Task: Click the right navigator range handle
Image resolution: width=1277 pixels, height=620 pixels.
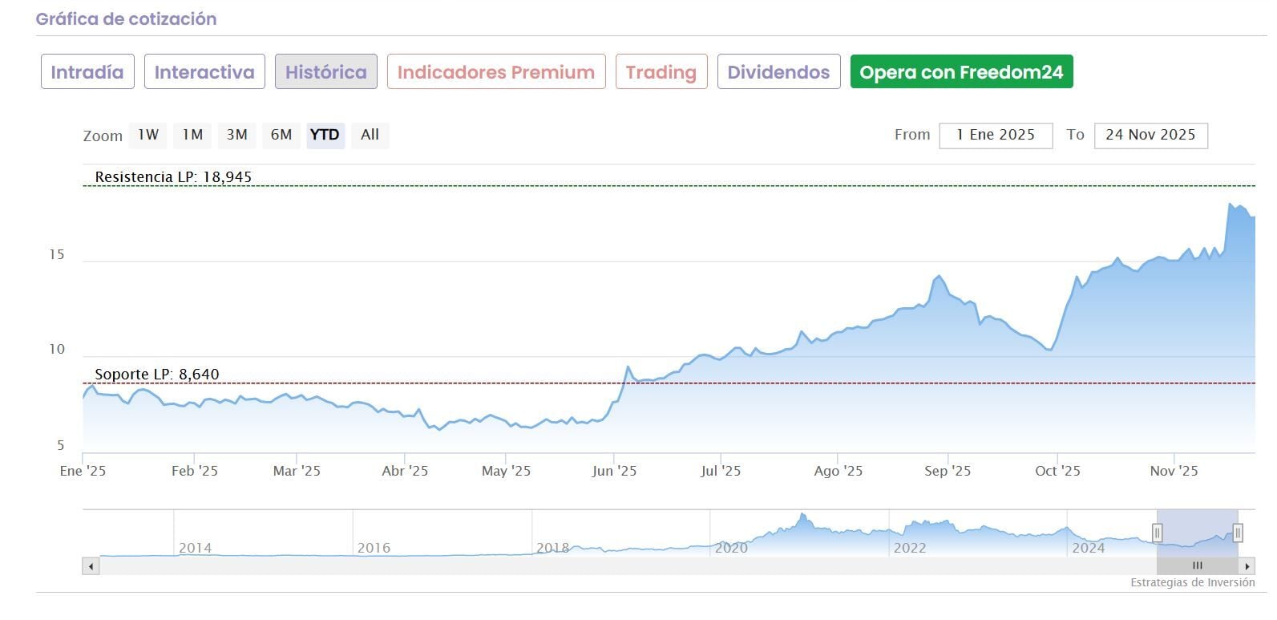Action: pyautogui.click(x=1238, y=533)
